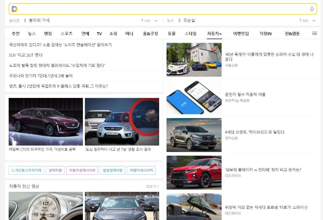Viewport: 323px width, 220px height.
Task: Switch to 홈&쿠킹 tab
Action: coord(150,34)
